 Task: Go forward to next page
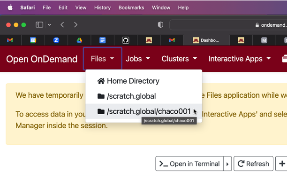76,25
